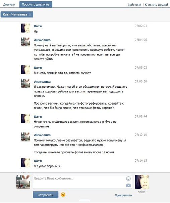Click the 07:06:50 timestamp

tap(141, 81)
